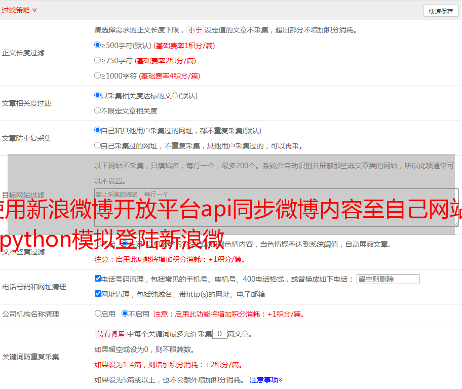This screenshot has width=462, height=389.
Task: Select 不启用 for 公司机构名称清理
Action: [x=125, y=314]
